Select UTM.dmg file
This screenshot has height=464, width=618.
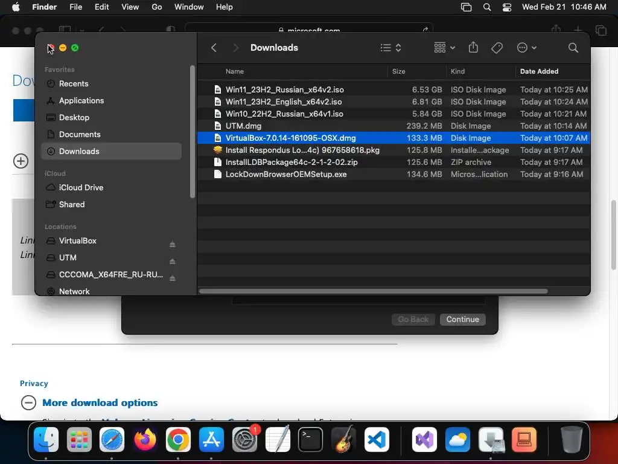[393, 126]
